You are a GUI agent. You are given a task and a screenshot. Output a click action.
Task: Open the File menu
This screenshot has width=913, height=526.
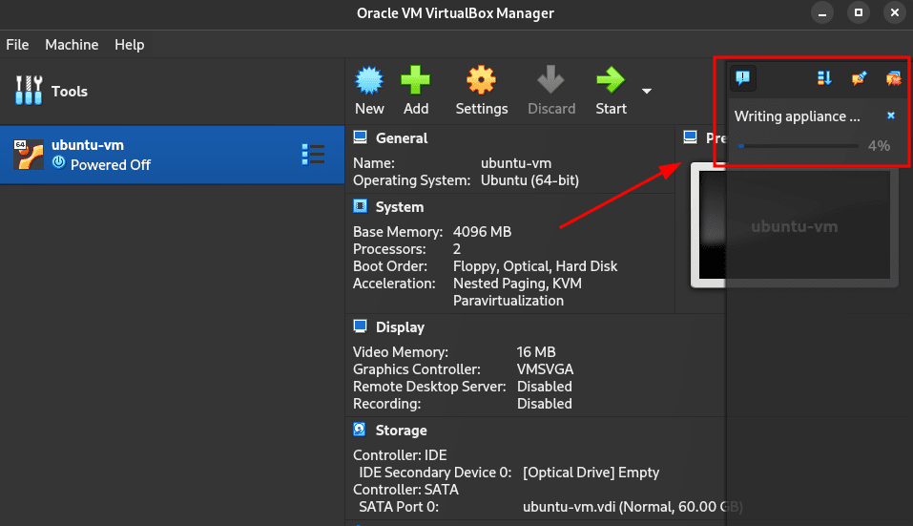[17, 45]
